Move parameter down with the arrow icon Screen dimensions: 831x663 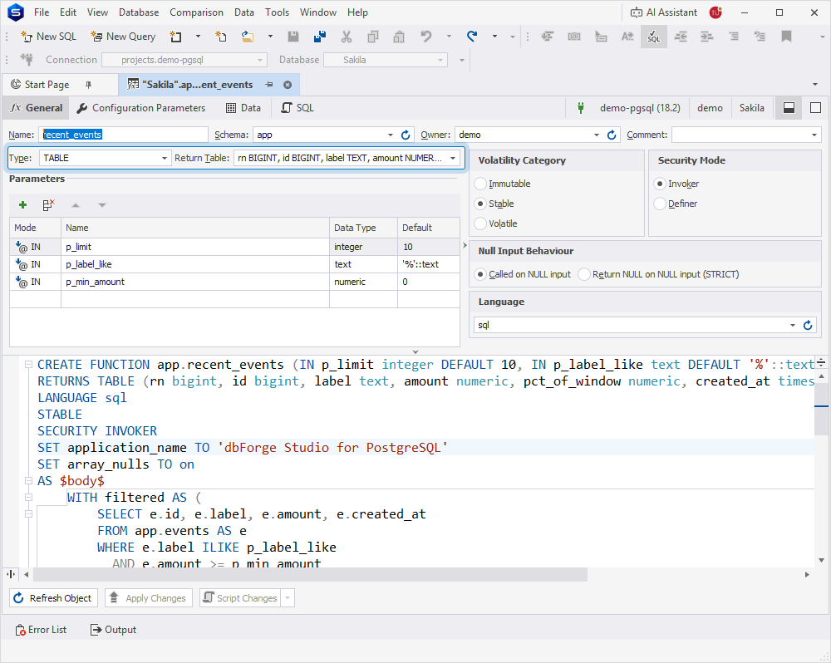[102, 205]
